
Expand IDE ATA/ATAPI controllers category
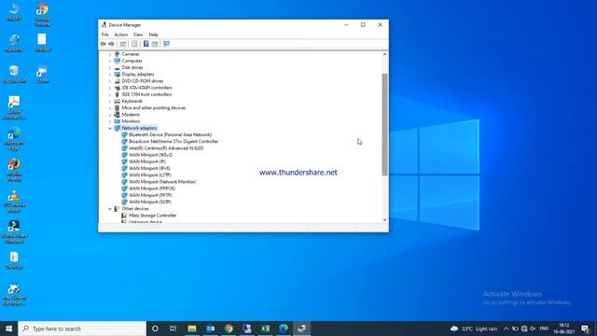click(x=110, y=88)
